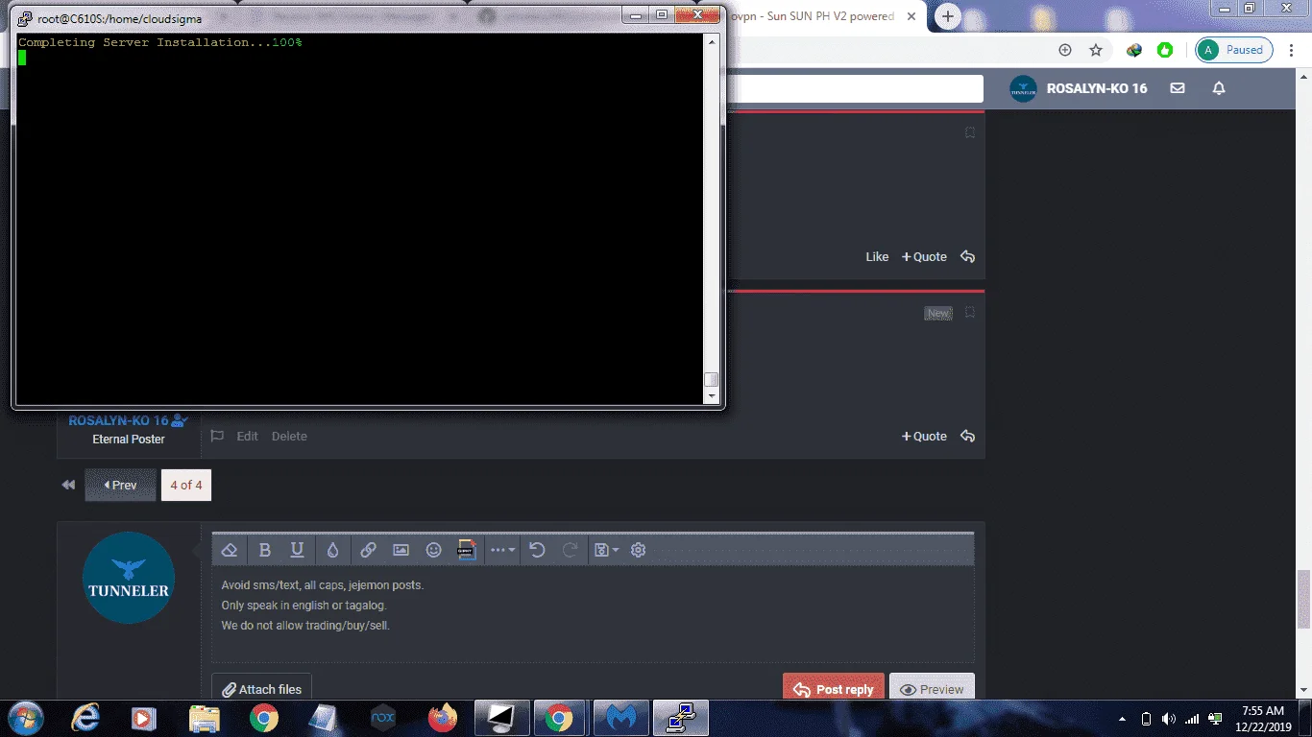Toggle underline formatting in the reply editor

[298, 550]
